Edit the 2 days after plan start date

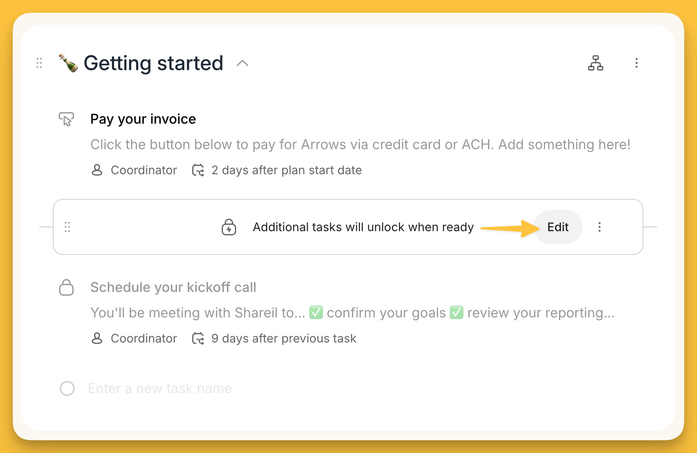coord(277,170)
